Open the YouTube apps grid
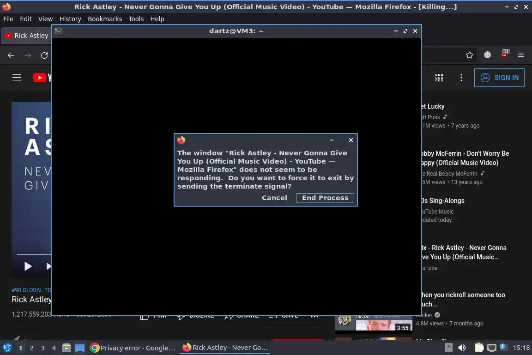 tap(439, 78)
